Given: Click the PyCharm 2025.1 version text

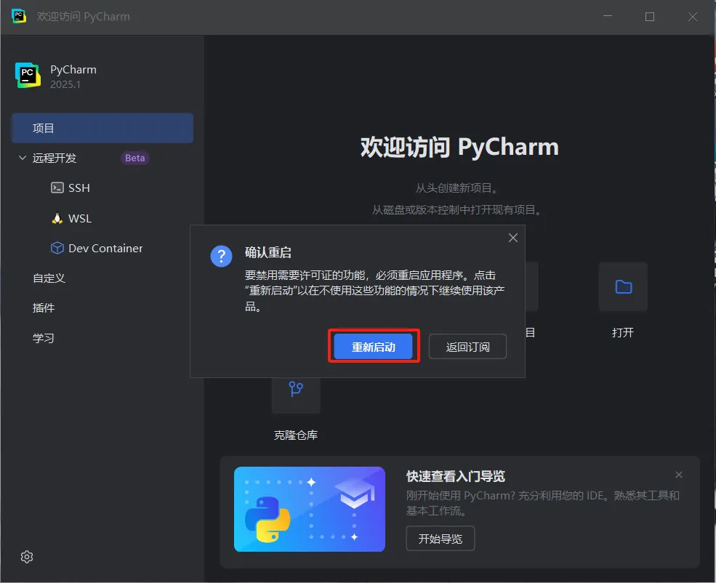Looking at the screenshot, I should point(65,84).
